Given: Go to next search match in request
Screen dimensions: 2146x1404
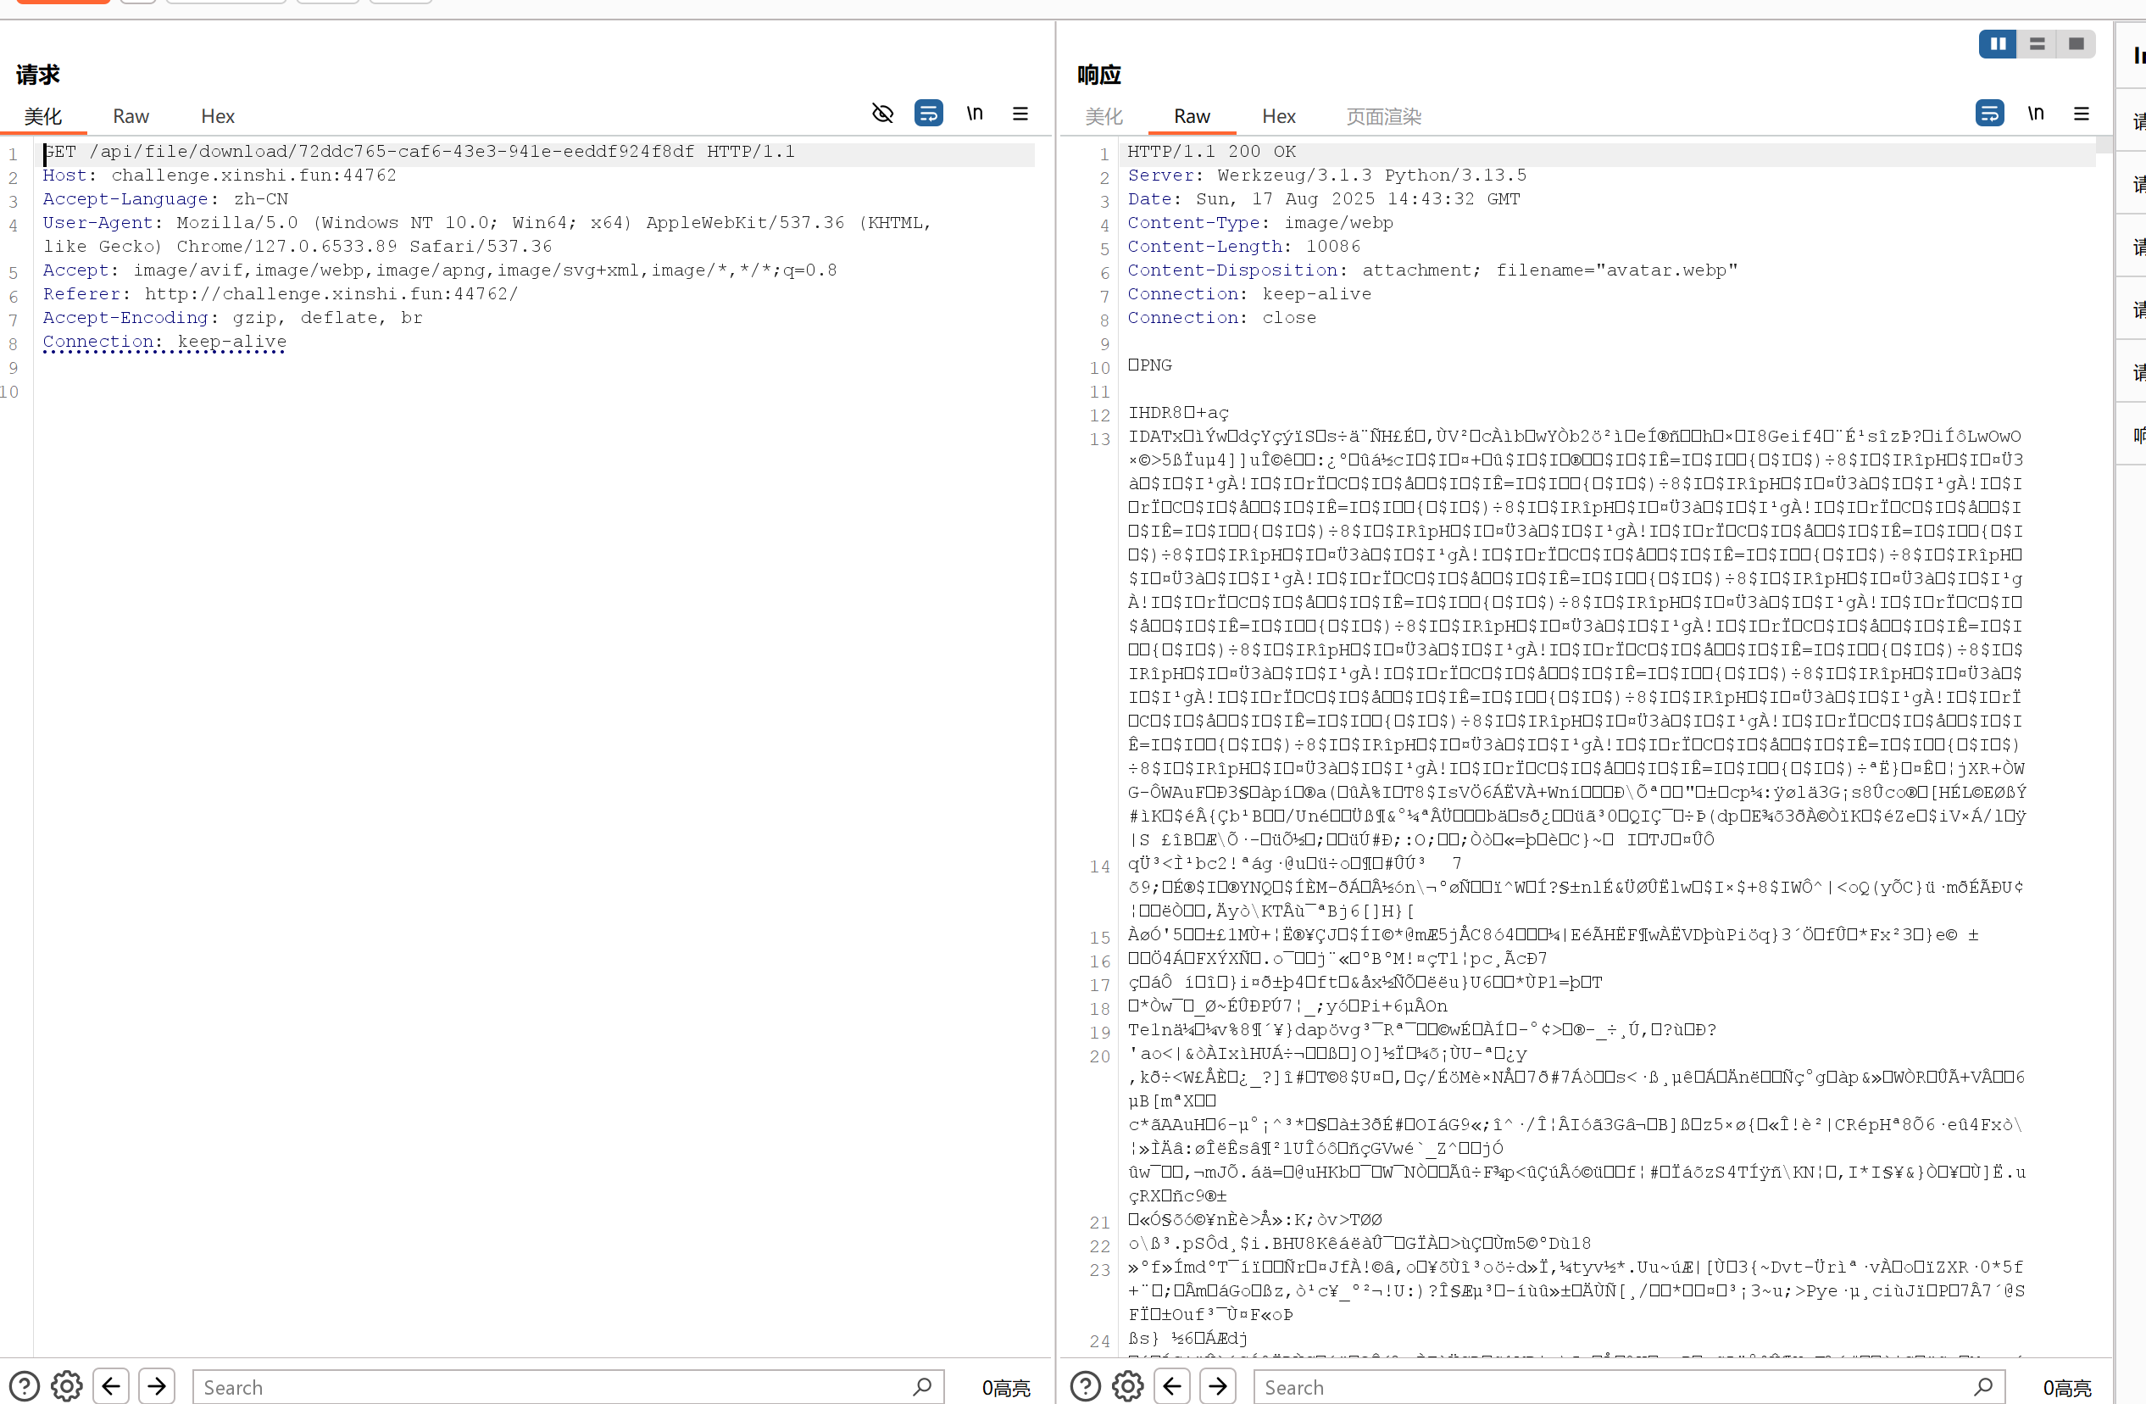Looking at the screenshot, I should pyautogui.click(x=157, y=1386).
